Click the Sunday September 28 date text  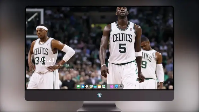pos(55,66)
